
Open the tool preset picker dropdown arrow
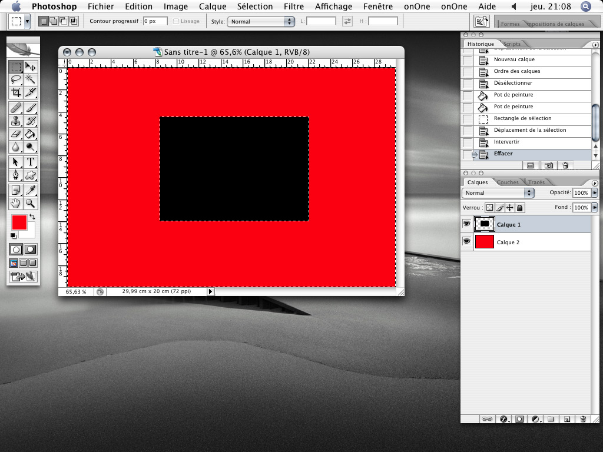(x=27, y=22)
